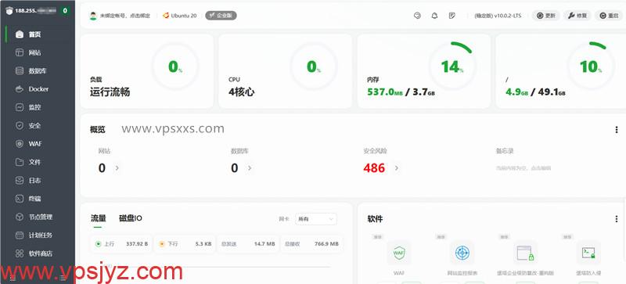Click the 内存 14% memory gauge
The height and width of the screenshot is (284, 626).
point(452,67)
